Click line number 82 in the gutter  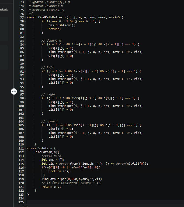coord(22,37)
